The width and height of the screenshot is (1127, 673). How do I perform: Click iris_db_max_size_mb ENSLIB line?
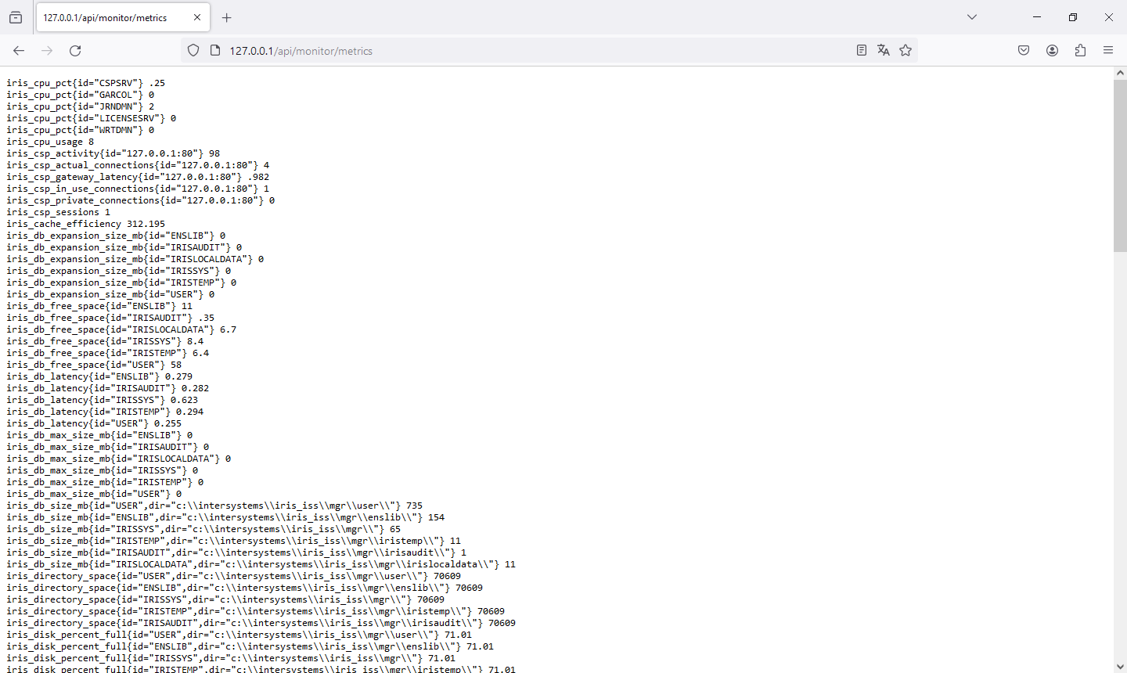[99, 435]
